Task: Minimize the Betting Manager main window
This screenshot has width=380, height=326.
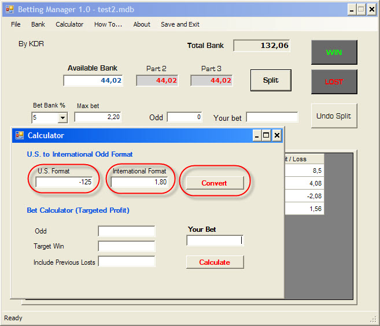Action: 351,9
